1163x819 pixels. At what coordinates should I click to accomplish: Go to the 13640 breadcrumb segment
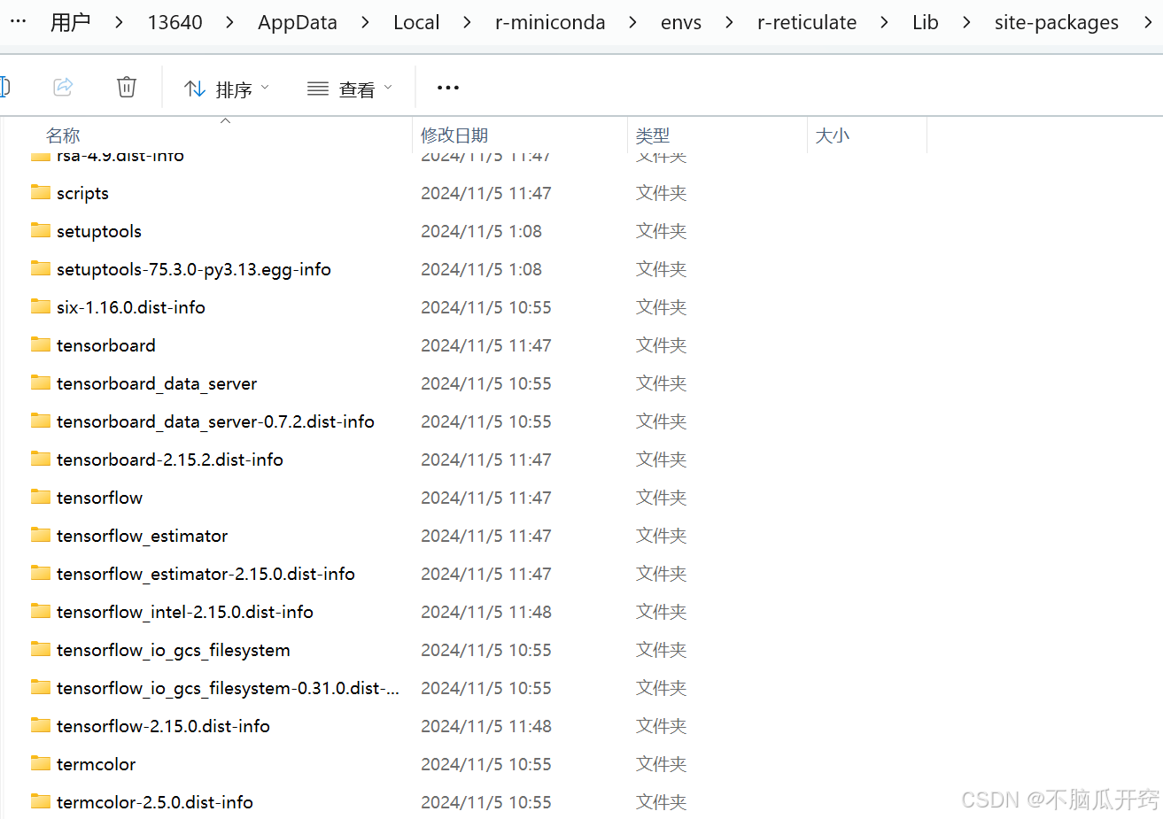[x=174, y=22]
